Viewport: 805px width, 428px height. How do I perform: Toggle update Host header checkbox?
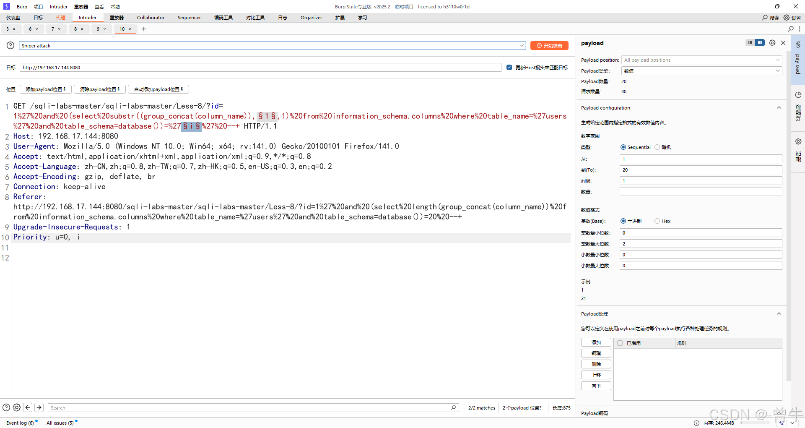509,67
